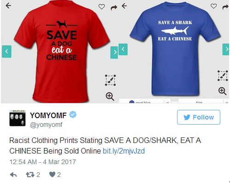This screenshot has width=230, height=188.
Task: Share the blue shirt via arrow icon
Action: 225,7
